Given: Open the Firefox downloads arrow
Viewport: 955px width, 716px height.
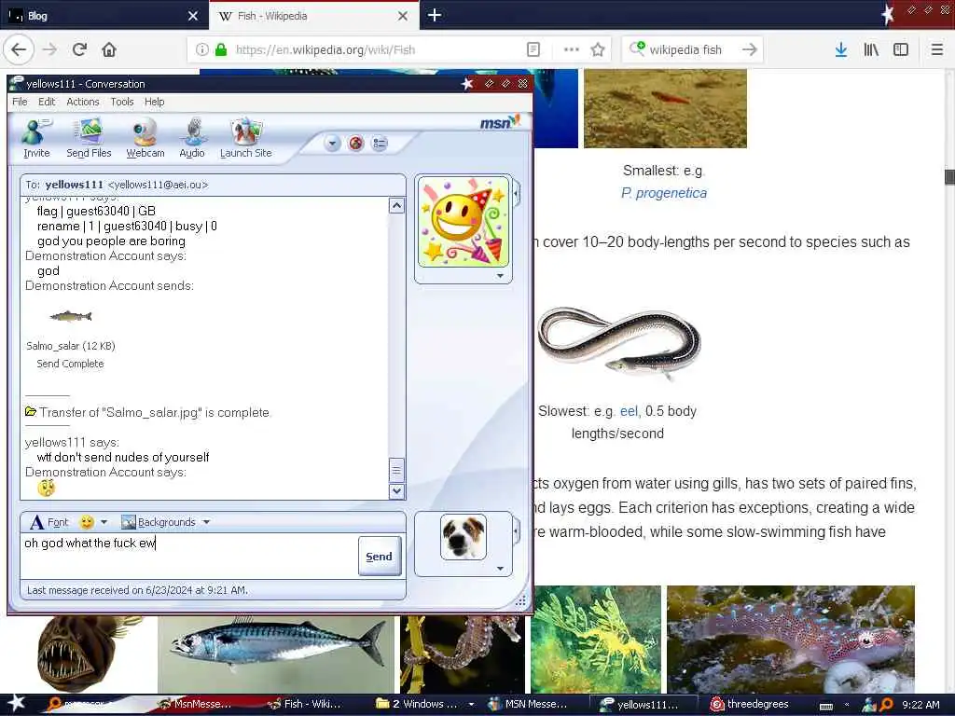Looking at the screenshot, I should [841, 50].
